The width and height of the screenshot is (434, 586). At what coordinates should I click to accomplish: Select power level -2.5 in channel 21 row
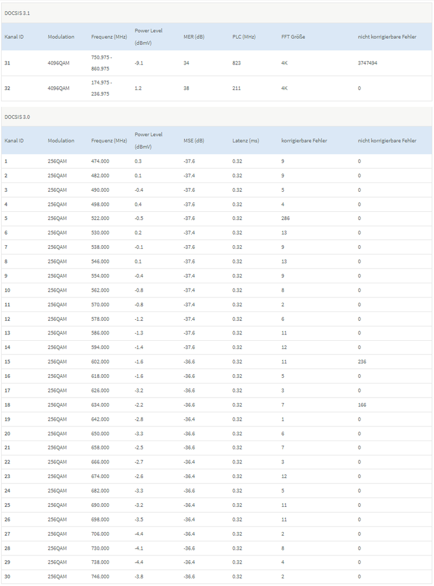tap(138, 448)
